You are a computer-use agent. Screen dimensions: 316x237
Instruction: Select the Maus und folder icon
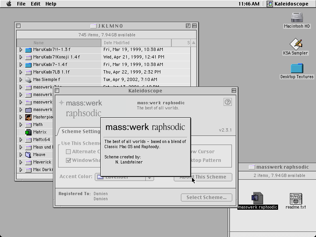pos(28,147)
